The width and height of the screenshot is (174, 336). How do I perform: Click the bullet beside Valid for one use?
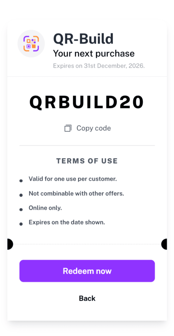pos(21,181)
